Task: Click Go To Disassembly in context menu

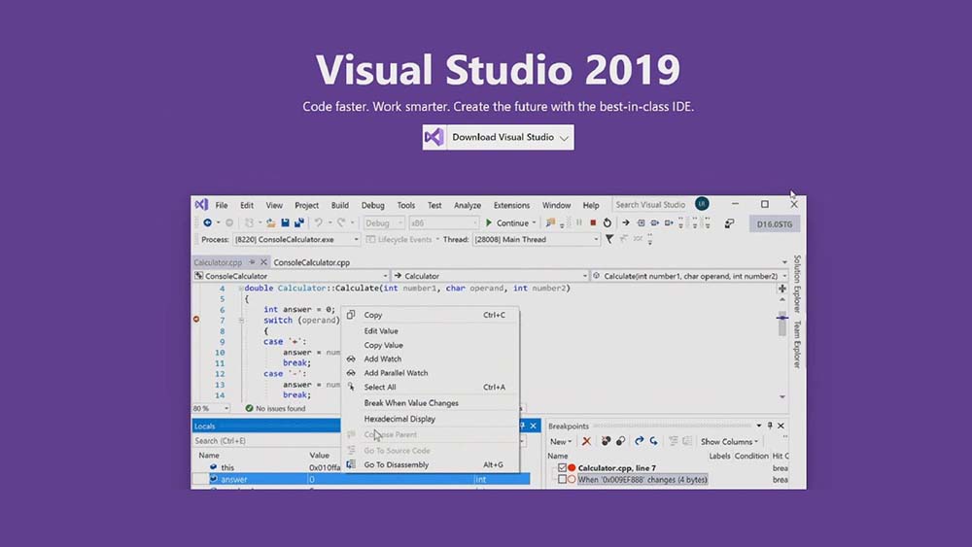Action: click(431, 464)
